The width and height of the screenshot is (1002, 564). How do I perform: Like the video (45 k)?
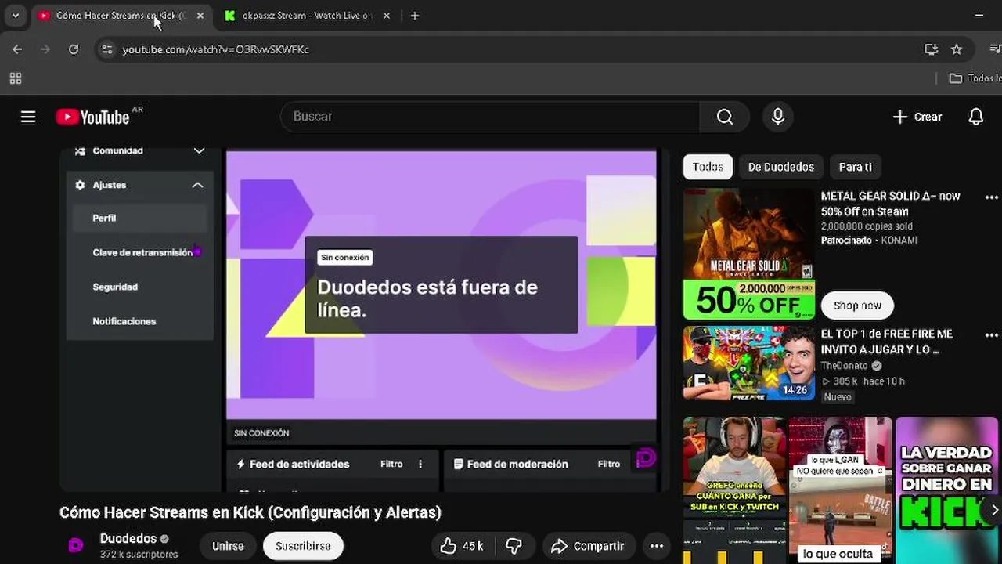(462, 546)
